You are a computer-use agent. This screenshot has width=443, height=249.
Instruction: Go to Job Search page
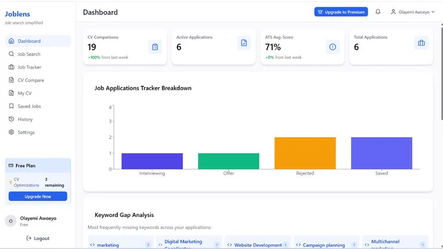pos(38,54)
